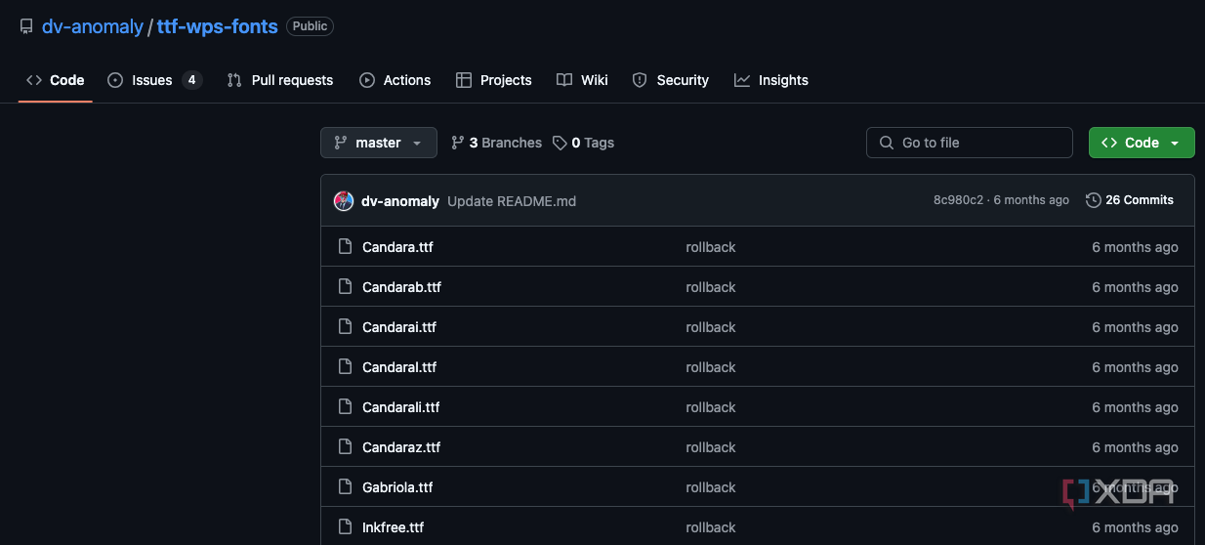Click the file icon beside Candarali.ttf
The width and height of the screenshot is (1205, 545).
tap(345, 406)
